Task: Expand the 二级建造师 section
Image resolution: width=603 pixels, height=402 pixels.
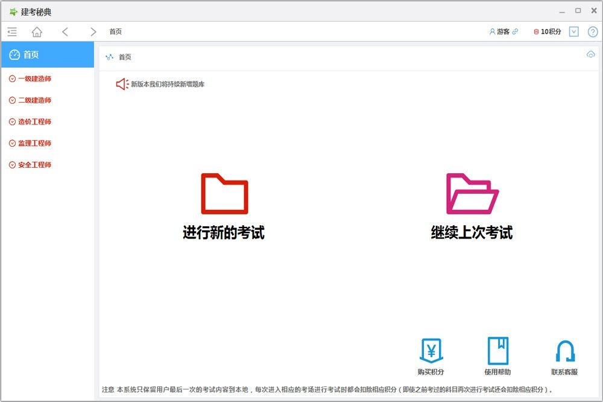Action: (x=34, y=100)
